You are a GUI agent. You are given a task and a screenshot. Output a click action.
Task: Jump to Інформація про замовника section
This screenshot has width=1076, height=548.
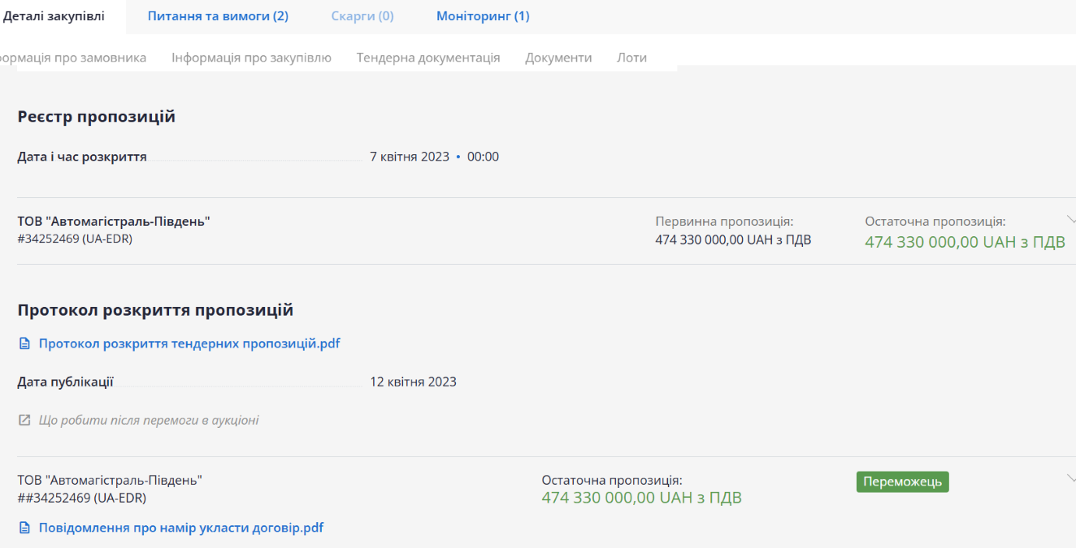[72, 58]
